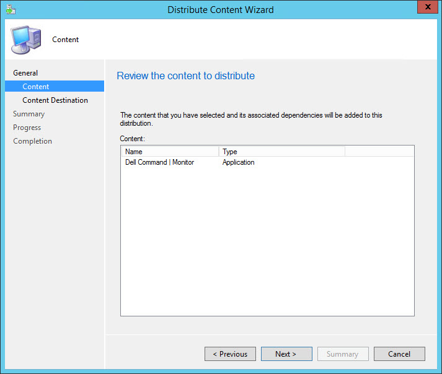Select General in the wizard steps
This screenshot has height=374, width=442.
click(25, 73)
